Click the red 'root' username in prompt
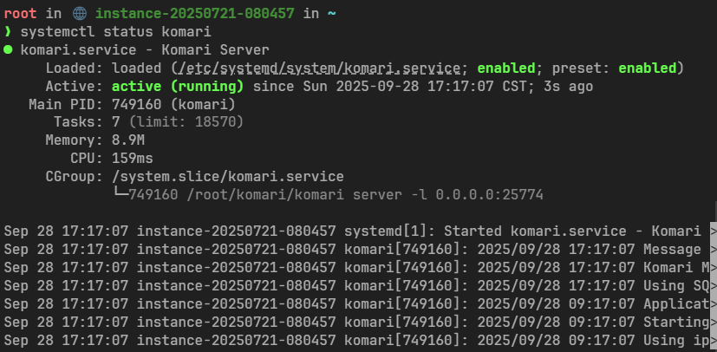This screenshot has width=717, height=352. tap(20, 14)
